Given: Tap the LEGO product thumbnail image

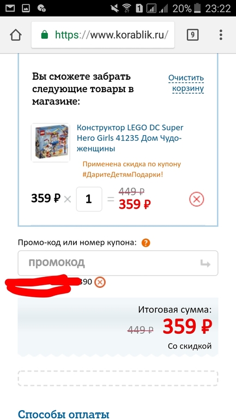Looking at the screenshot, I should click(x=50, y=142).
